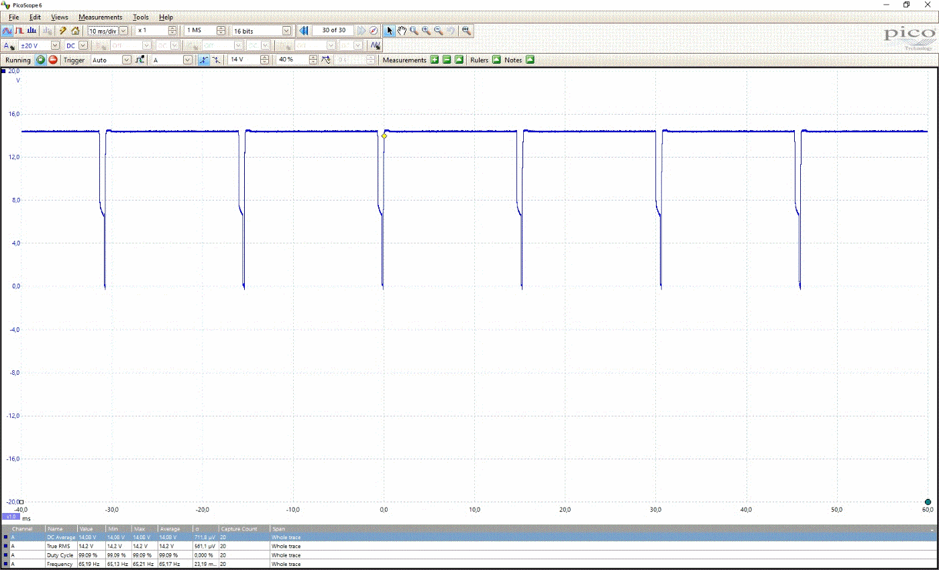Toggle Notes panel icon
939x570 pixels.
pos(530,60)
